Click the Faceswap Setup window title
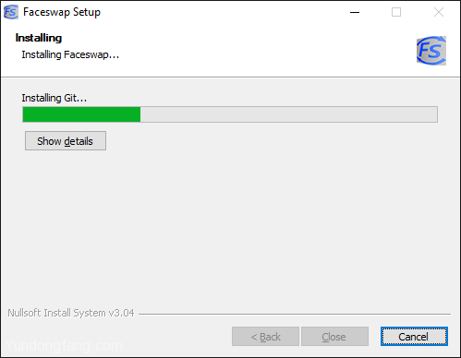This screenshot has width=461, height=358. point(62,12)
